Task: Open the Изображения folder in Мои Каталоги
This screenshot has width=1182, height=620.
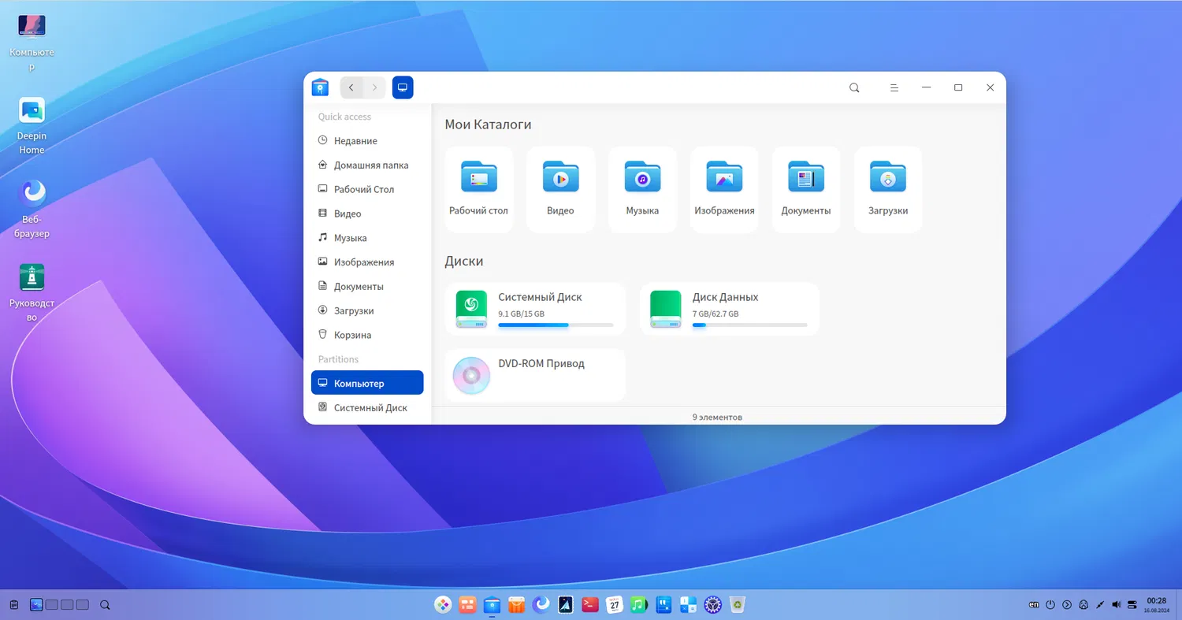Action: [724, 189]
